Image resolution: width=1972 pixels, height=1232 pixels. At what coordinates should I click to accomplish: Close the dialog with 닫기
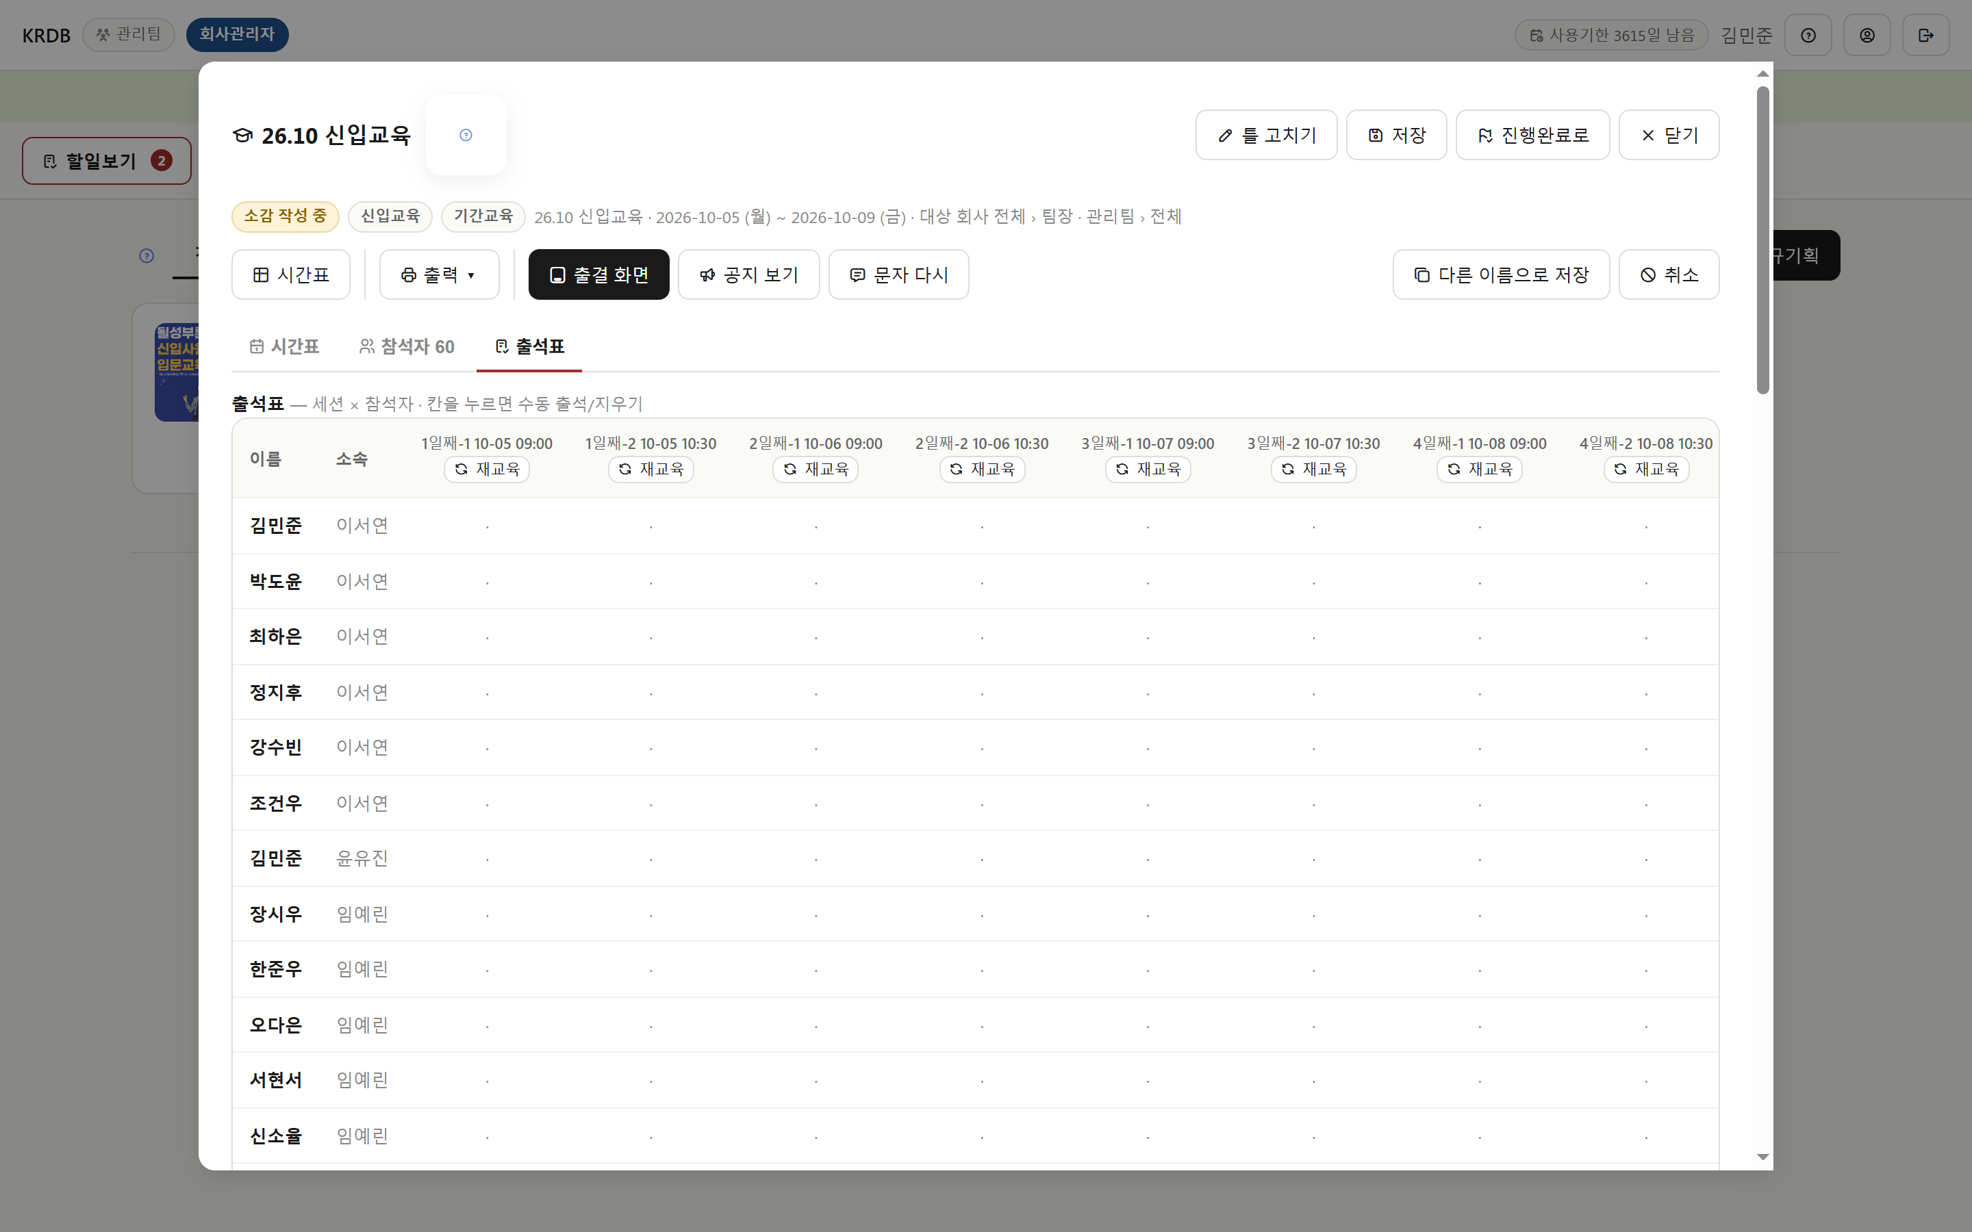1669,136
